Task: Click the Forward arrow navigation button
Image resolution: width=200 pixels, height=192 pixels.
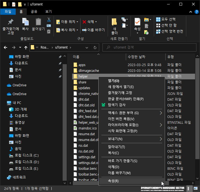Action: [14, 47]
